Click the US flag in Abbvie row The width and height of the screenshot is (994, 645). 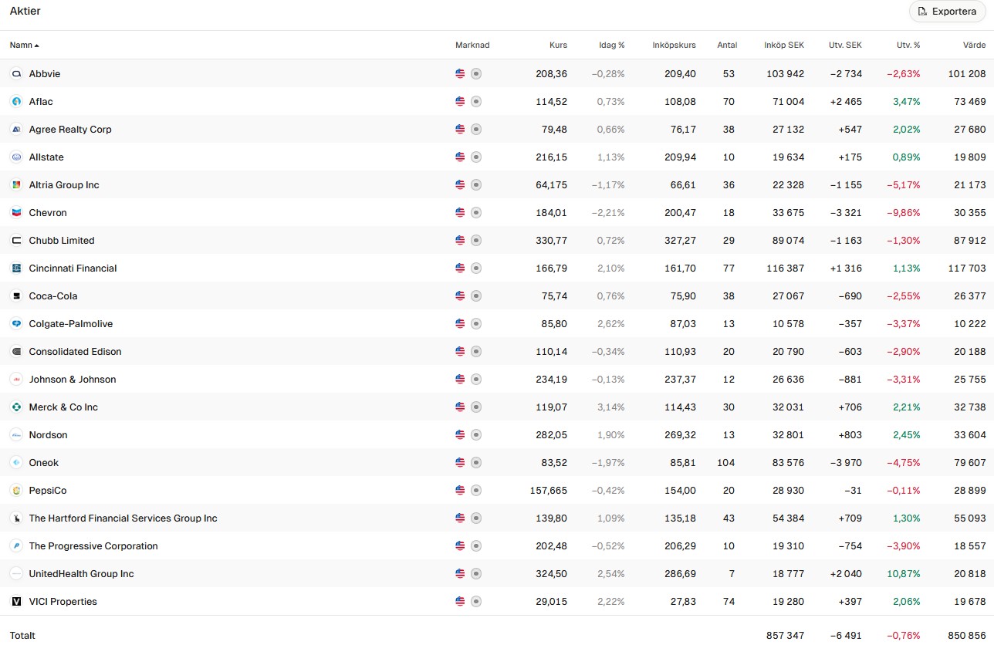click(x=460, y=73)
